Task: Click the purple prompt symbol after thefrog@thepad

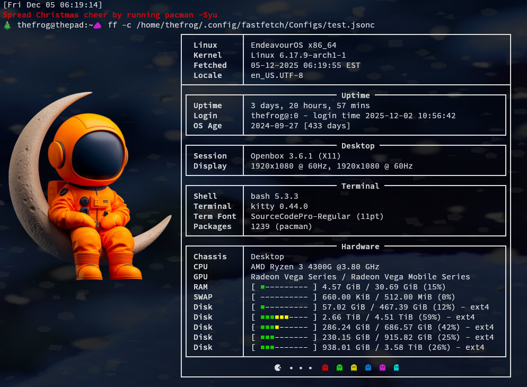Action: point(97,25)
